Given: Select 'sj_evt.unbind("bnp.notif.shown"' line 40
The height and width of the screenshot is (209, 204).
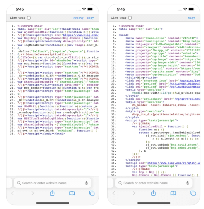Looking at the screenshot, I should pos(173,145).
